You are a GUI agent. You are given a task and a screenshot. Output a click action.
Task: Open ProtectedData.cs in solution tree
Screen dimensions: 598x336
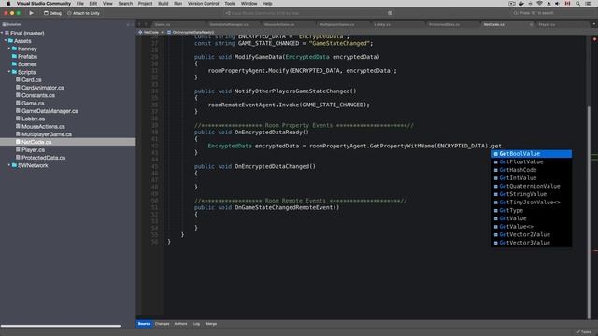click(43, 158)
